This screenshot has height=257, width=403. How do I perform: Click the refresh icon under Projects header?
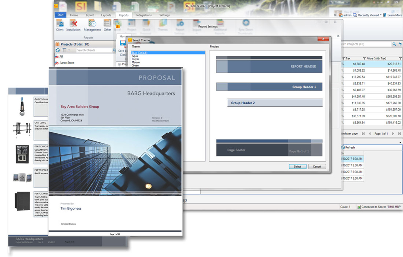pyautogui.click(x=58, y=50)
